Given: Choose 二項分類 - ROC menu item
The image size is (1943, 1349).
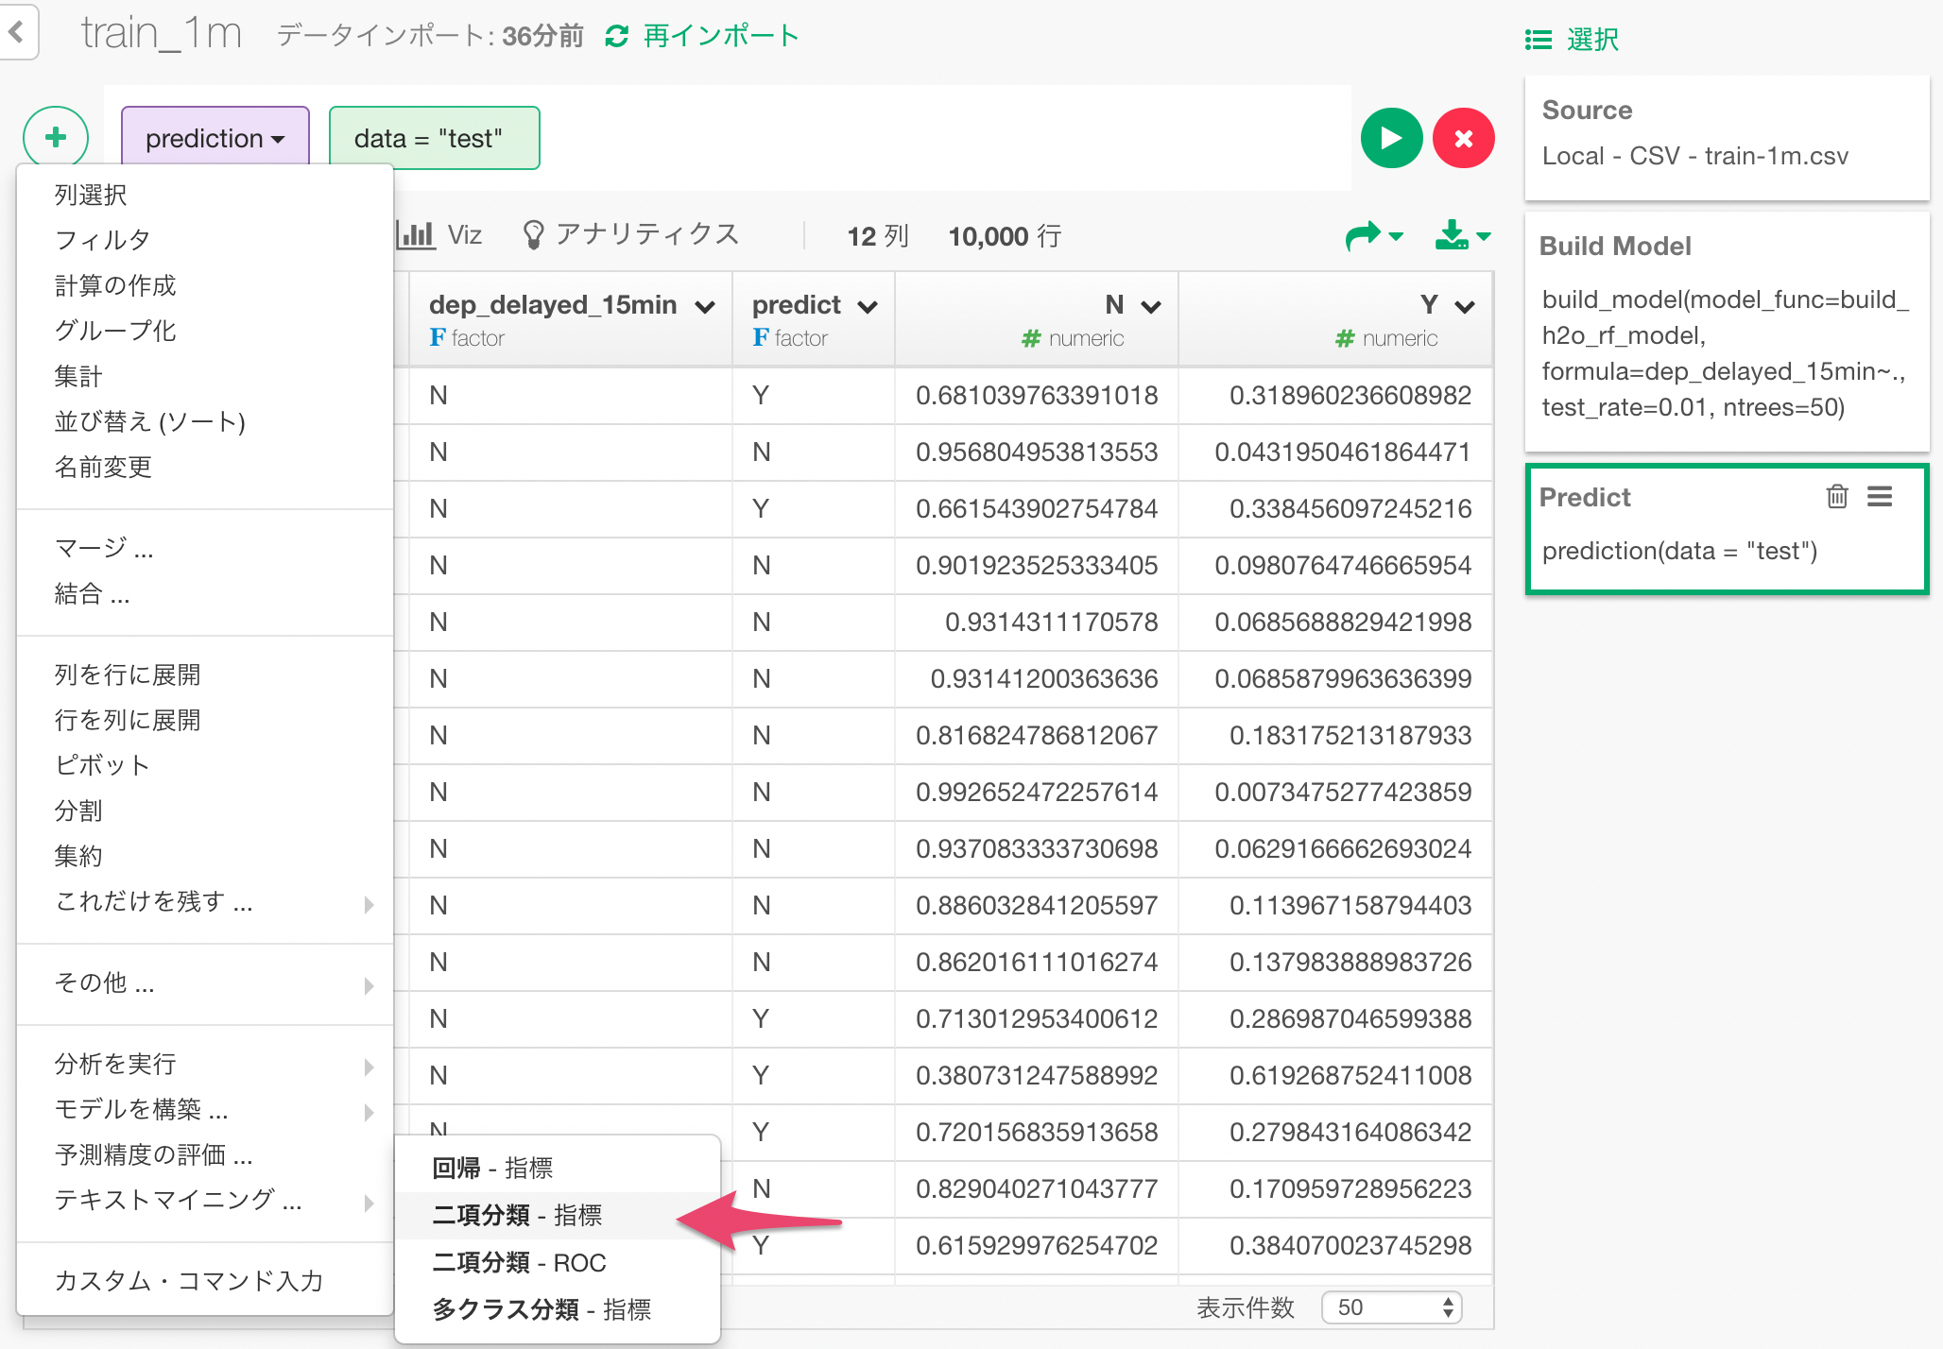Looking at the screenshot, I should click(x=519, y=1262).
